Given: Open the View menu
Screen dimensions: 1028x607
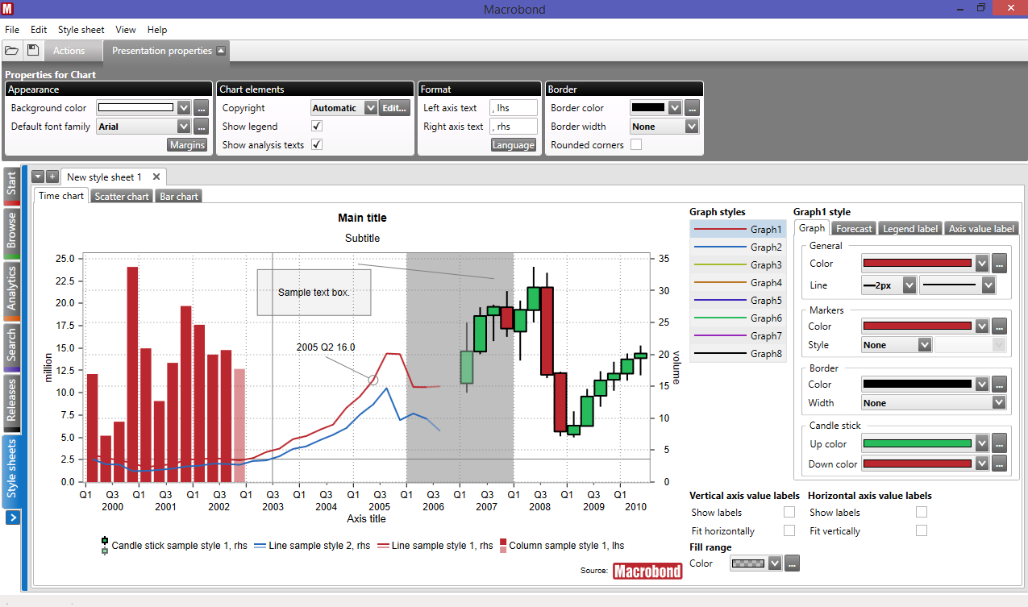Looking at the screenshot, I should coord(126,30).
